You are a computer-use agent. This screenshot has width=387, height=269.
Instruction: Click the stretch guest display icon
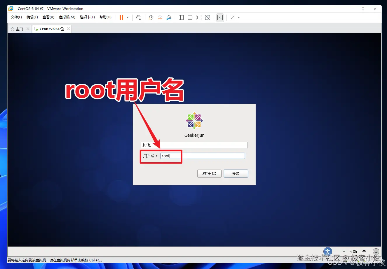[233, 17]
